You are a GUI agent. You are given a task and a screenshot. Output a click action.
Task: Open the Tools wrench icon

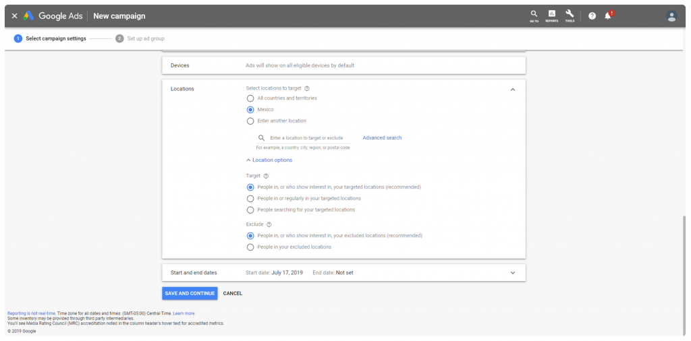pos(570,15)
